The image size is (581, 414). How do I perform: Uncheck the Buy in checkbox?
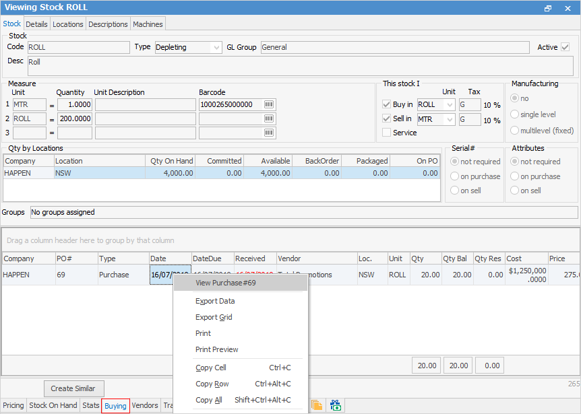(386, 104)
